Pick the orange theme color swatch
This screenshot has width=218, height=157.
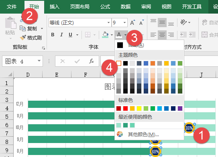coord(153,64)
